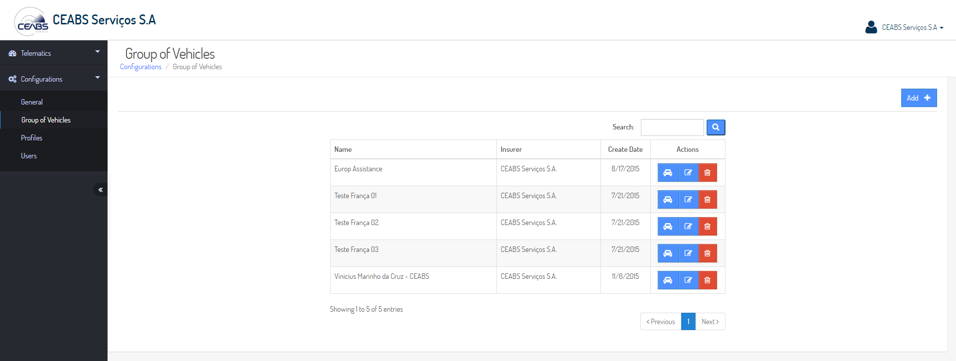Click the Telematics dashboard icon
956x361 pixels.
[x=12, y=53]
